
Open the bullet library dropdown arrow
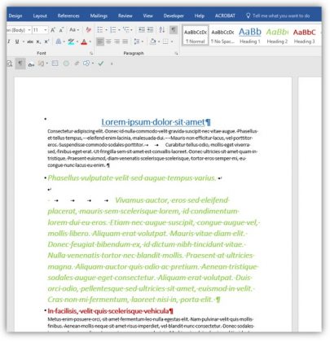(x=106, y=29)
